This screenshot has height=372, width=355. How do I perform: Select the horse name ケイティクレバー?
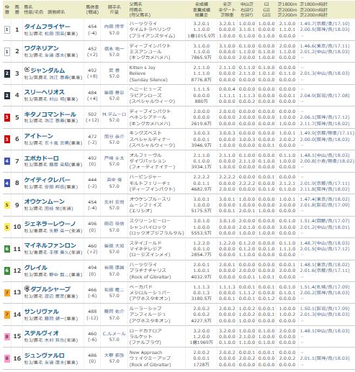click(48, 180)
